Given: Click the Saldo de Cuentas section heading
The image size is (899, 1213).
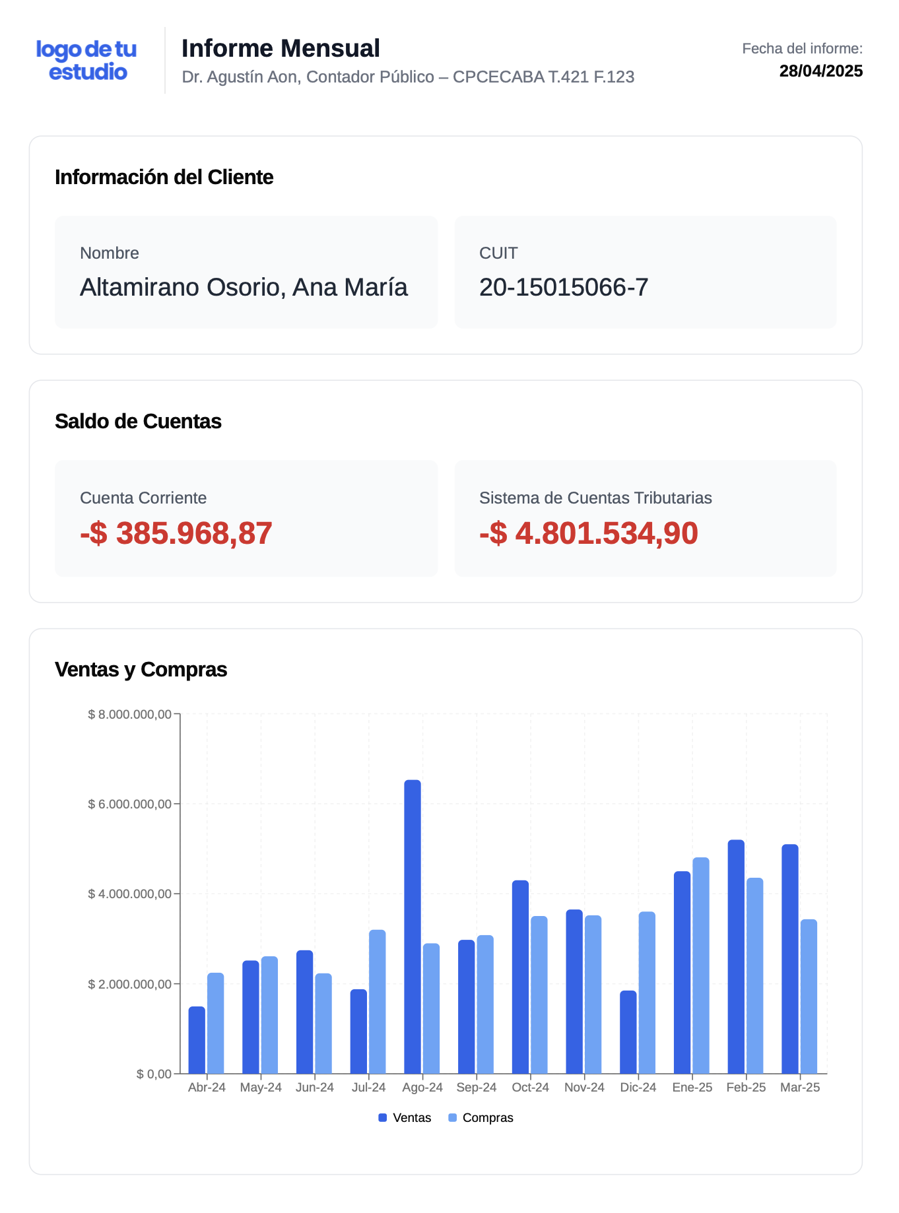Looking at the screenshot, I should click(138, 421).
